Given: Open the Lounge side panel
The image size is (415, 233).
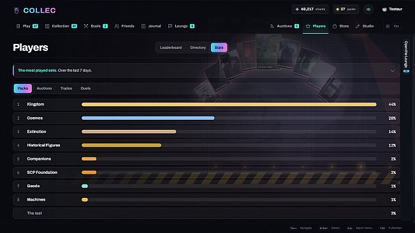Looking at the screenshot, I should tap(406, 56).
